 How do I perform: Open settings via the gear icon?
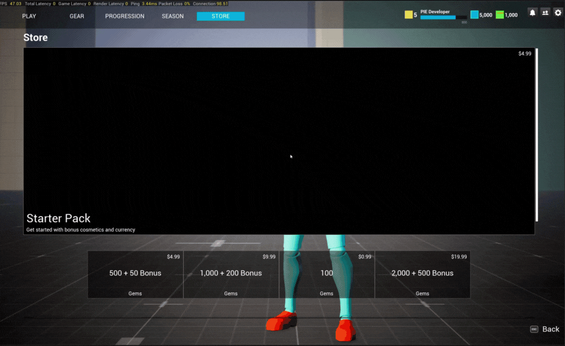(x=558, y=12)
